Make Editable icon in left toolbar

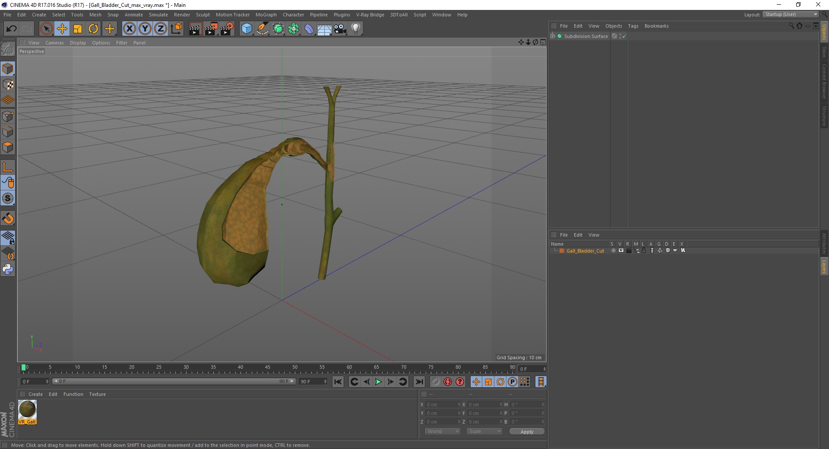pos(8,49)
